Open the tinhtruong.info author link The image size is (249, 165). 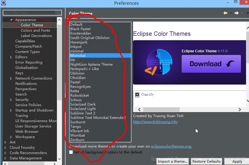(155, 122)
